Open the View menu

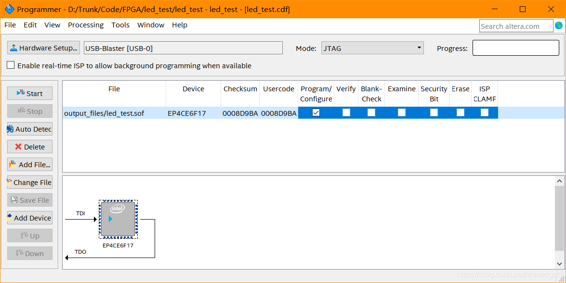coord(53,25)
